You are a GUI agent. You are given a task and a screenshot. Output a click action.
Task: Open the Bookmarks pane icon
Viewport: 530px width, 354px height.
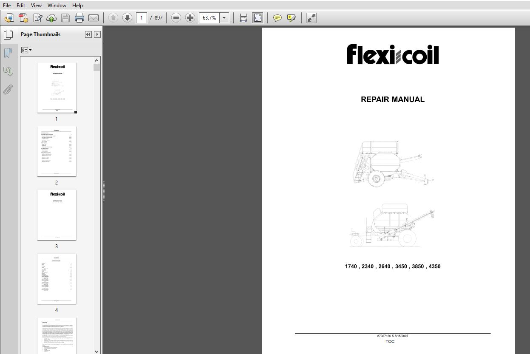8,53
